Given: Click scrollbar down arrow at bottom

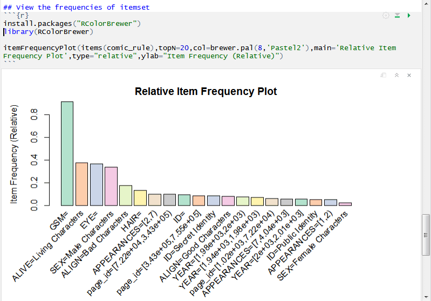Looking at the screenshot, I should click(426, 296).
